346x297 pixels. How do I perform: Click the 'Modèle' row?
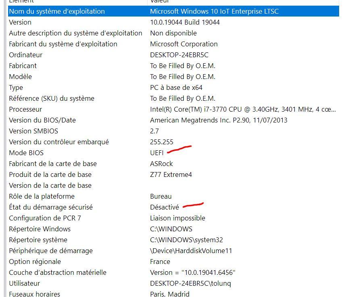pos(20,77)
